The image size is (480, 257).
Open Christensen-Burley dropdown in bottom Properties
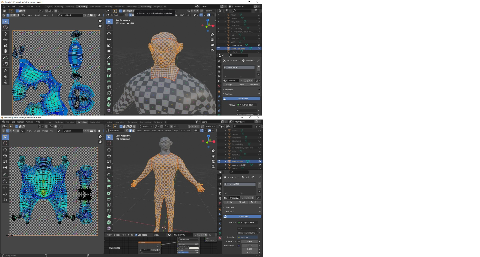[247, 233]
